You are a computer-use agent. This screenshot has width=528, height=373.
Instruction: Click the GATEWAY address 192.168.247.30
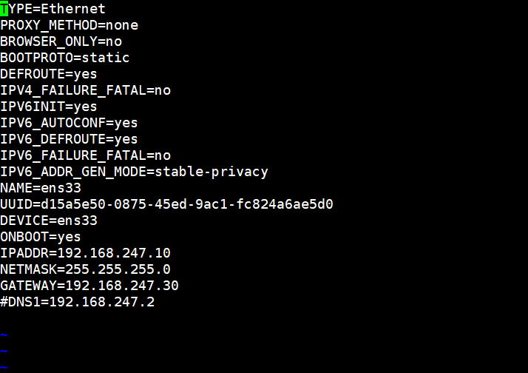[x=122, y=286]
